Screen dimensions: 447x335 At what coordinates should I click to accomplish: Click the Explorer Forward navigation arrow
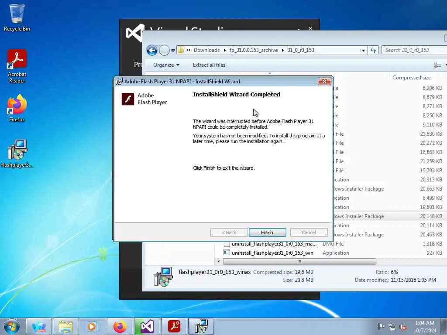(164, 51)
